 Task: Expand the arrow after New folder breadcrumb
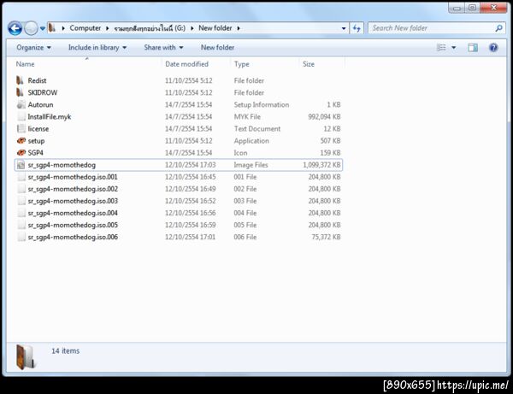tap(239, 28)
